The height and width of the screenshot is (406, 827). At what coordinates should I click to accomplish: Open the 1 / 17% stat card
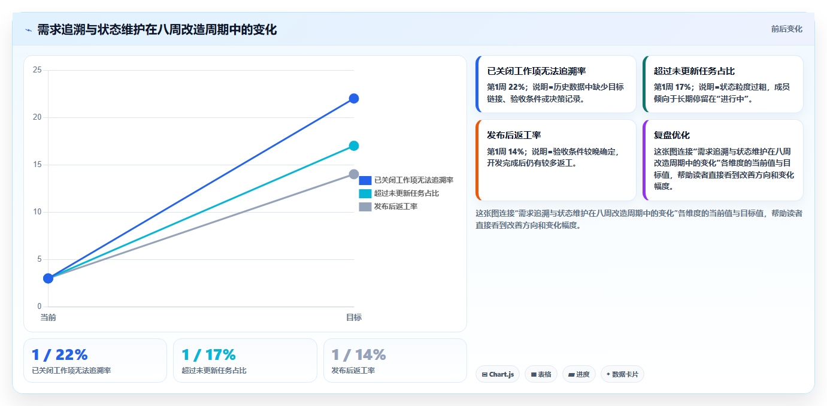click(x=245, y=360)
